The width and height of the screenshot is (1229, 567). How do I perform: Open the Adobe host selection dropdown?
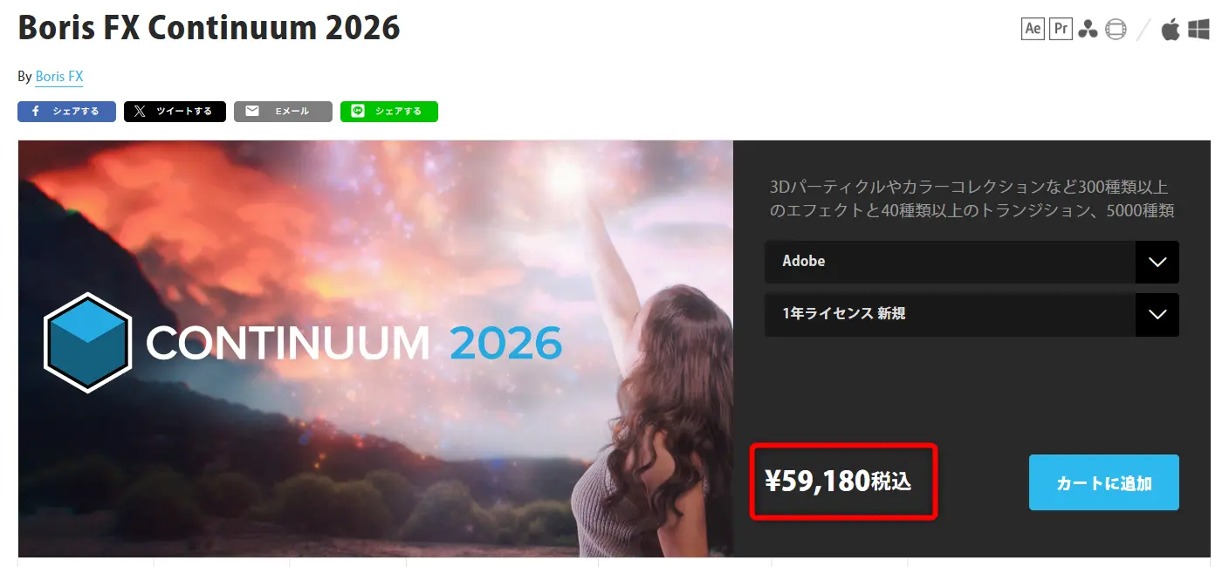[972, 262]
